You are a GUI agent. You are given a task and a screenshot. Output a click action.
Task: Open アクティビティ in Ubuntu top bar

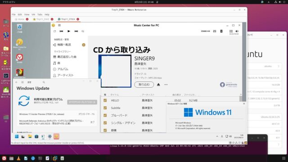coord(9,2)
